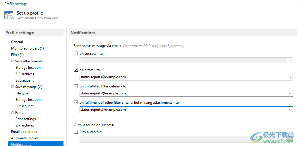Disable missing attachments notification checkbox
The height and width of the screenshot is (146, 297).
point(76,103)
